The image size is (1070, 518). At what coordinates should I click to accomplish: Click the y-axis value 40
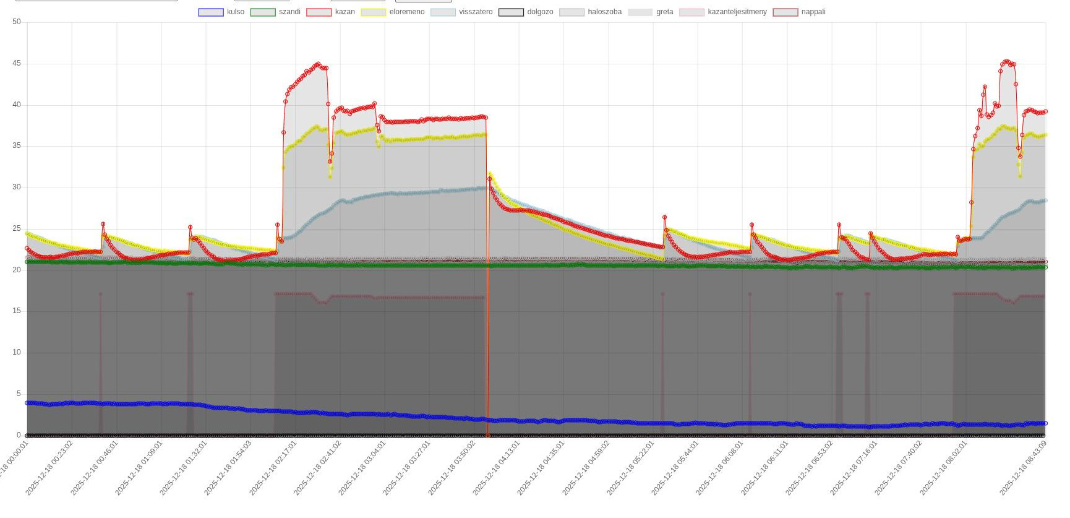[x=17, y=105]
